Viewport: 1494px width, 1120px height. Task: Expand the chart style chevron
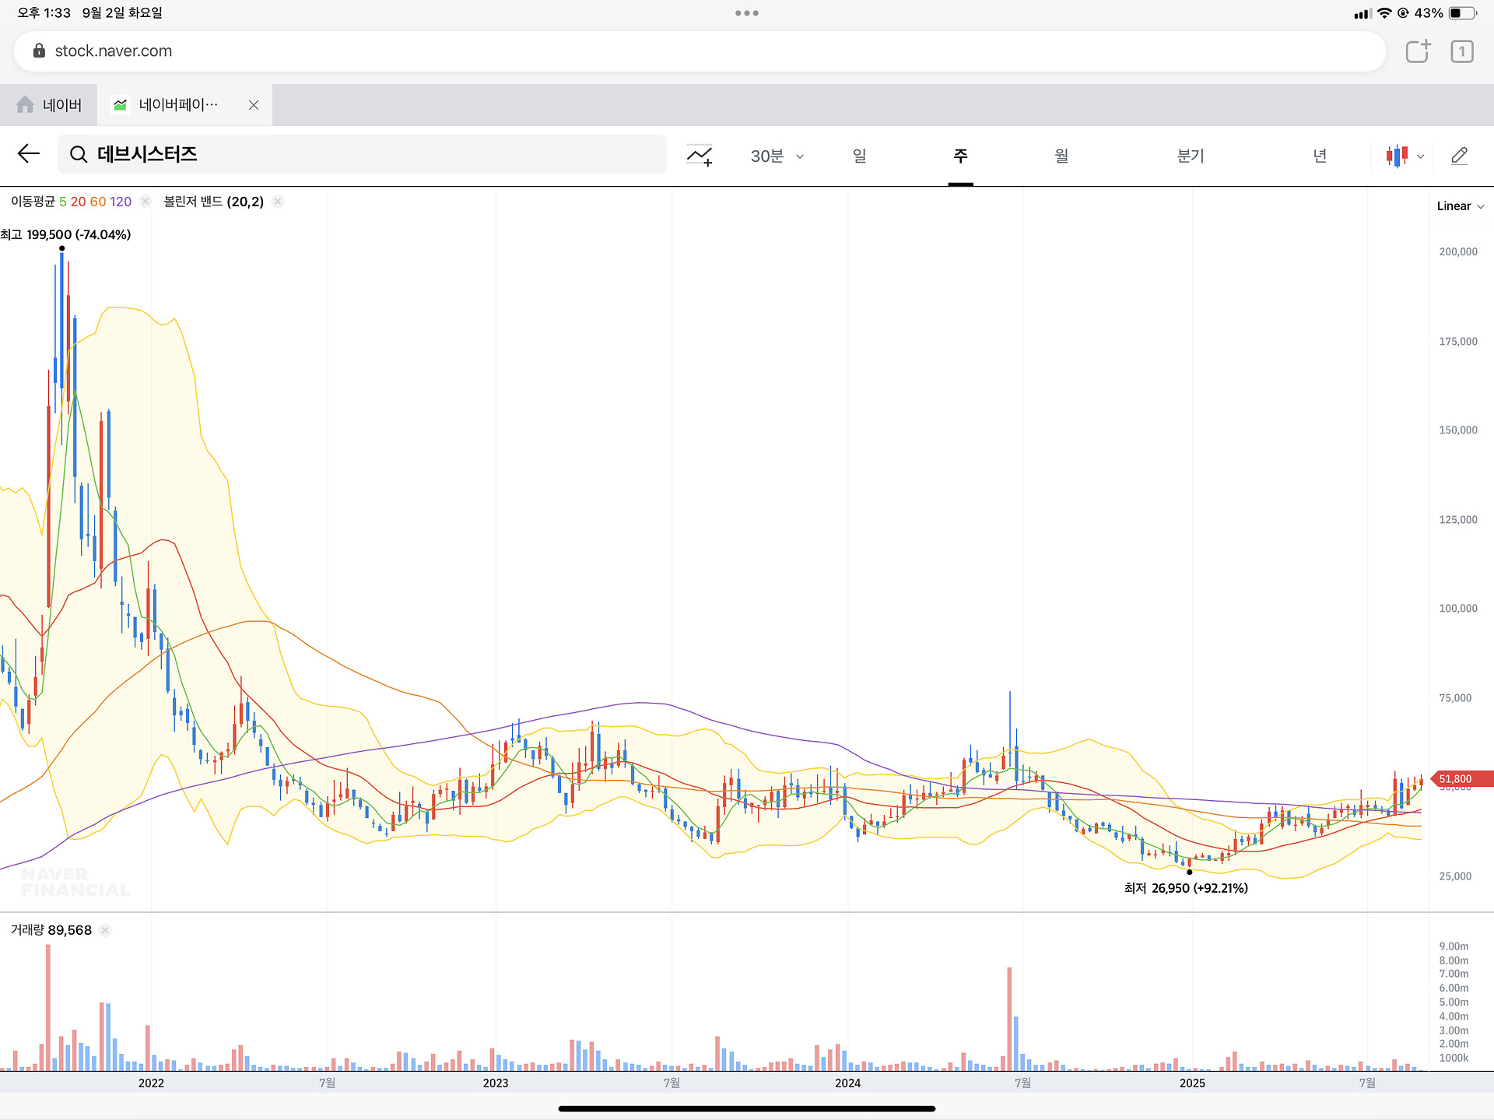point(1421,156)
